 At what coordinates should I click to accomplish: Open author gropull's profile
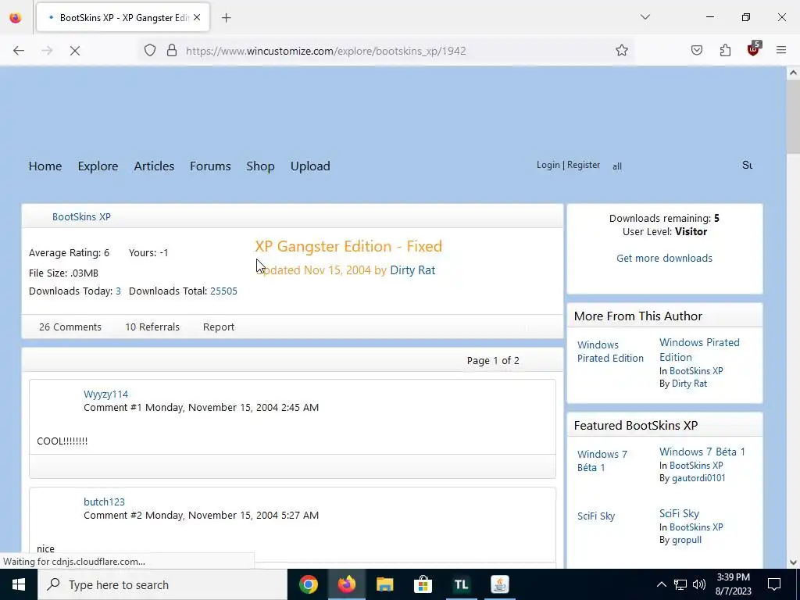coord(687,540)
